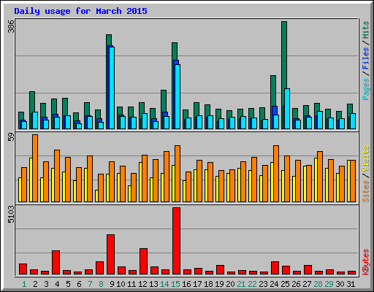
Task: Click the orange visits bar for day 24
Action: pos(276,174)
